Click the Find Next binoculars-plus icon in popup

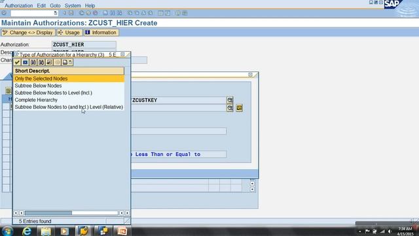pyautogui.click(x=41, y=62)
